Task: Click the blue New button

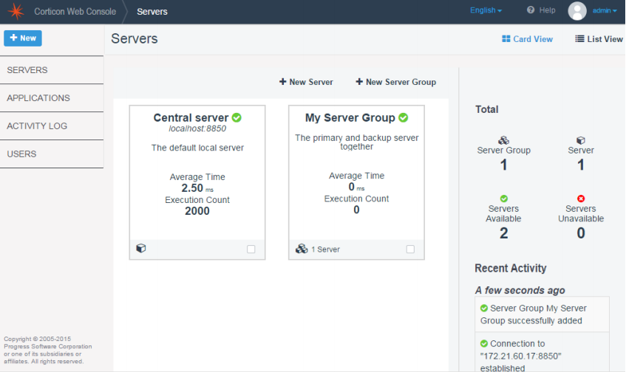Action: [23, 38]
